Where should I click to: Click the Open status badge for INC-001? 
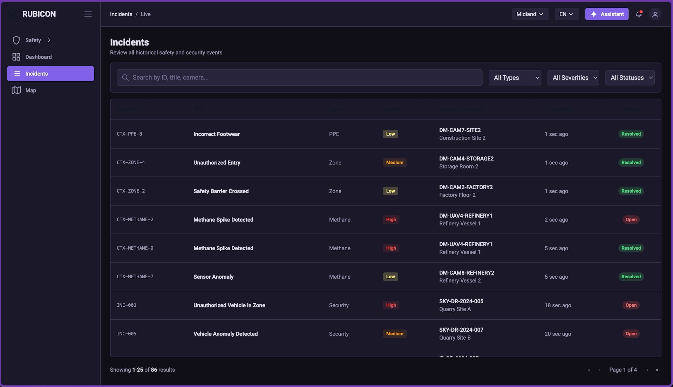(x=631, y=305)
